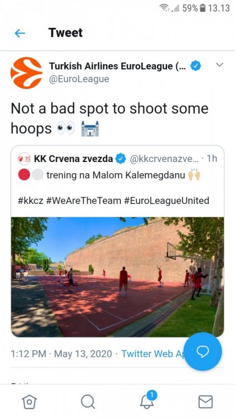Open the Messages envelope icon
Image resolution: width=235 pixels, height=419 pixels.
click(x=205, y=402)
